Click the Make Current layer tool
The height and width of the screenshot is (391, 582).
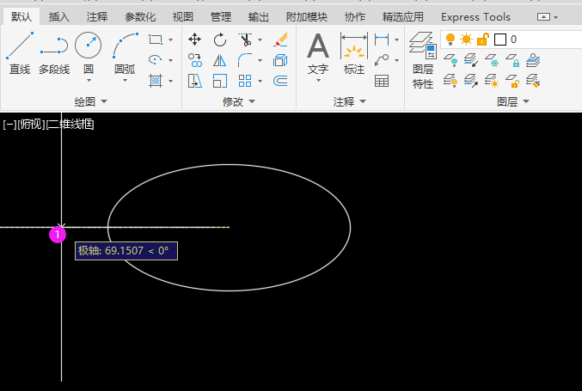533,60
